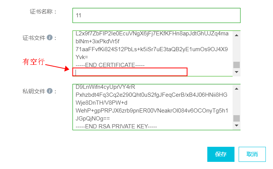Viewport: 273px width, 169px height.
Task: Click the red 有空行 annotation text
Action: [x=34, y=62]
